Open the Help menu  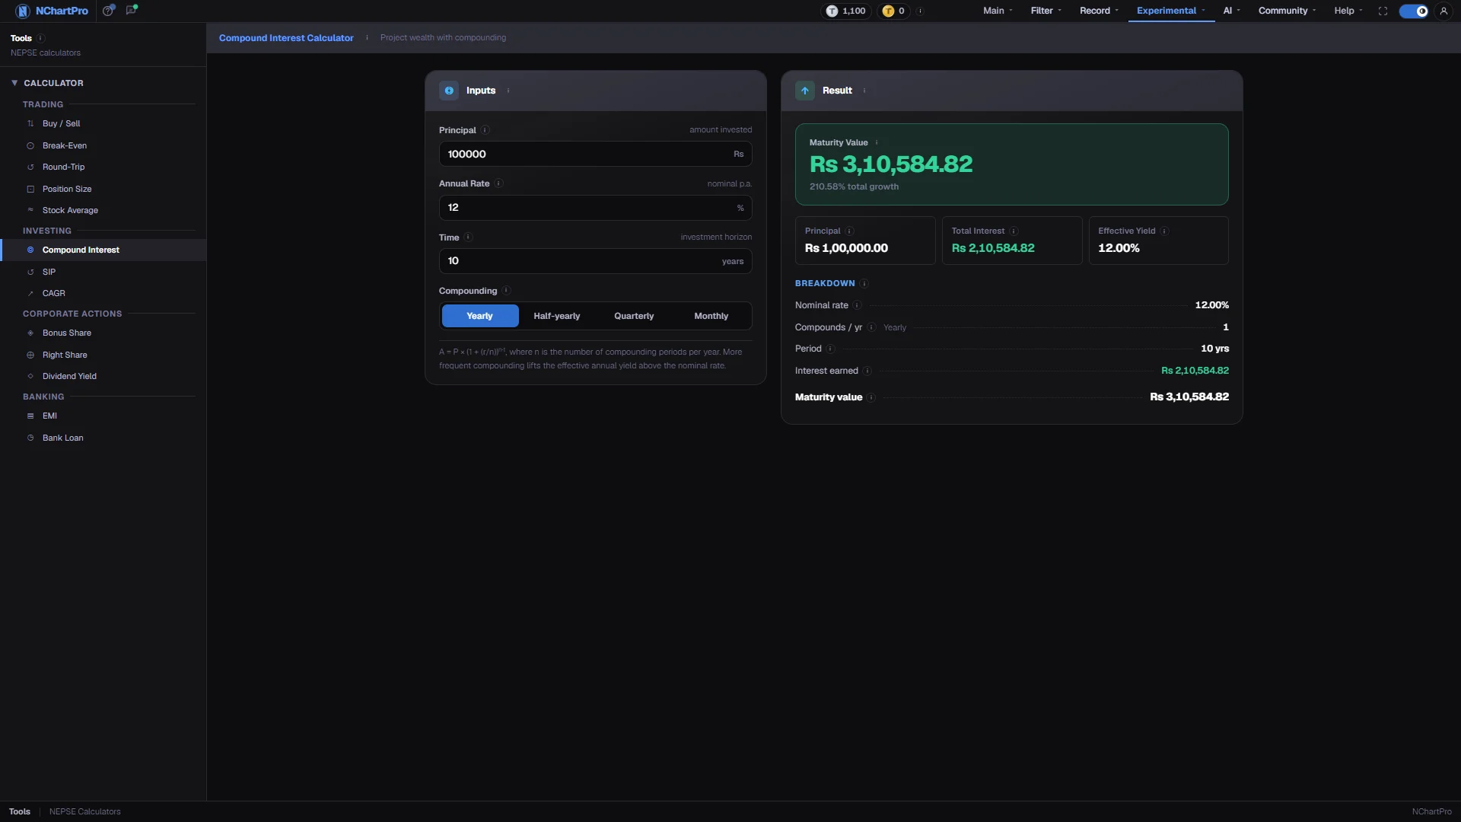(x=1348, y=11)
